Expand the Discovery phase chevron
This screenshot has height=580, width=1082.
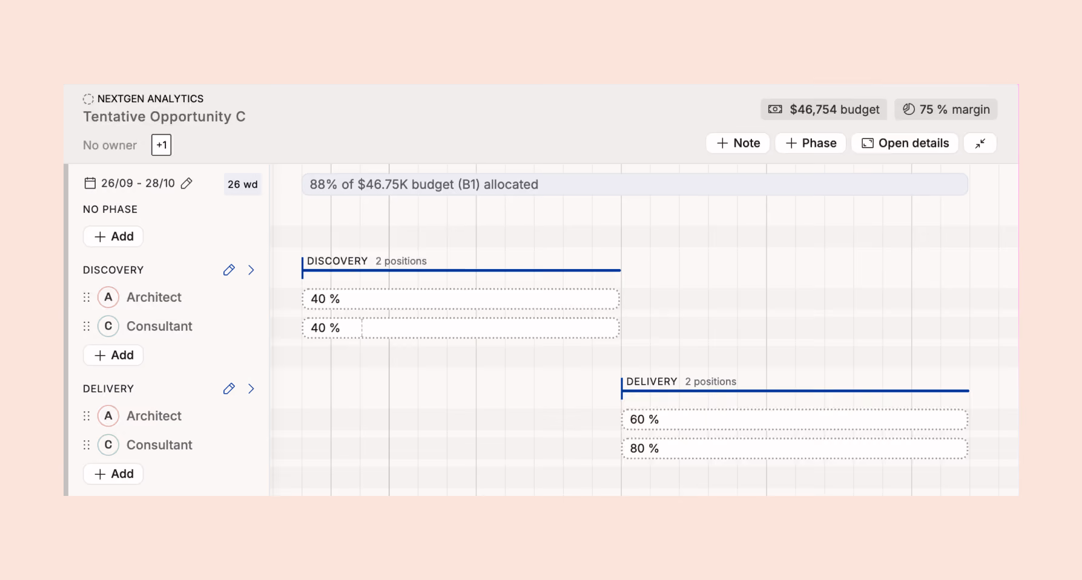[x=251, y=270]
